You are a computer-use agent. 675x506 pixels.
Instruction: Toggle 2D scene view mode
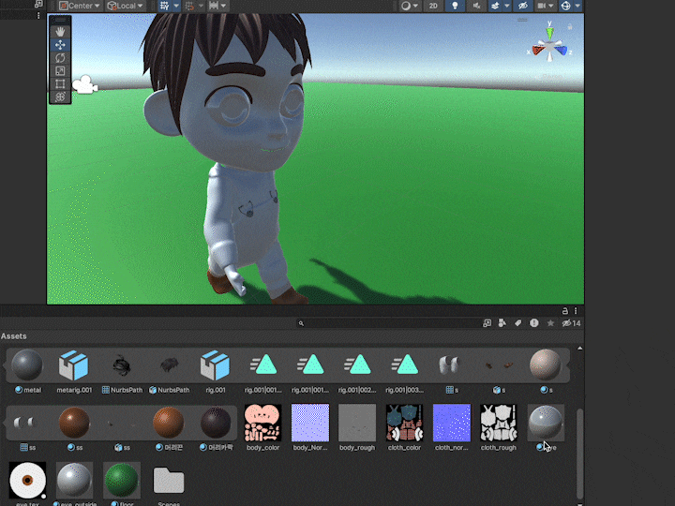tap(433, 6)
